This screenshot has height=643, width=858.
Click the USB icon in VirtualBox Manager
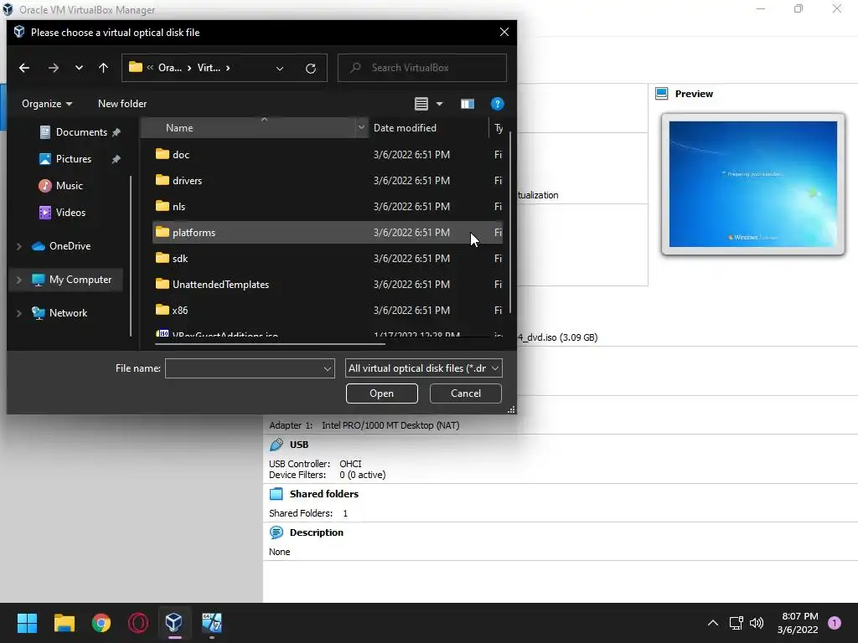277,445
